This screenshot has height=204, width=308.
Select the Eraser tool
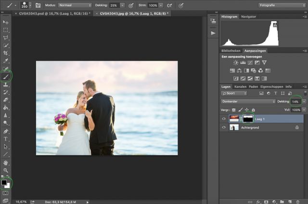[x=5, y=100]
